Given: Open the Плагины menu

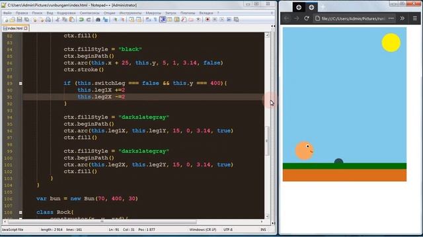Looking at the screenshot, I should coord(188,13).
